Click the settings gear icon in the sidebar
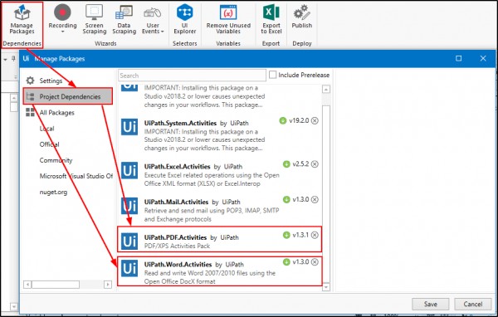Image resolution: width=498 pixels, height=317 pixels. (30, 80)
